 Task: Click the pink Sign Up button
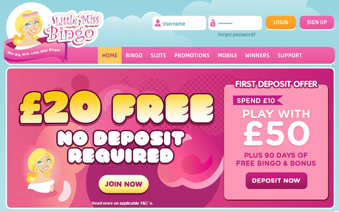(x=317, y=22)
